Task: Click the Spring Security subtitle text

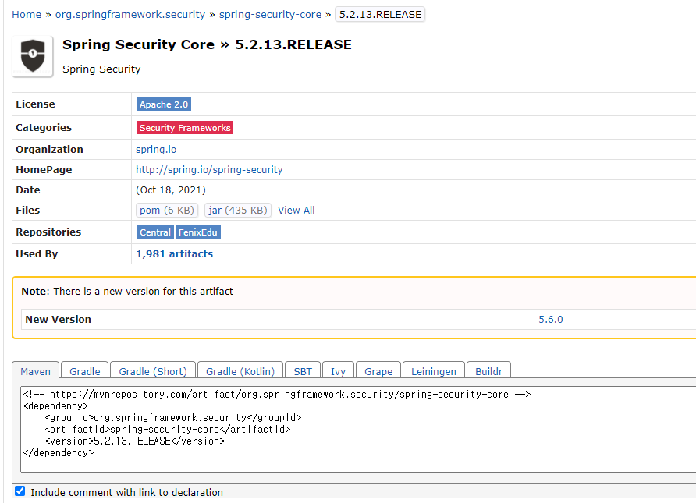Action: [101, 69]
